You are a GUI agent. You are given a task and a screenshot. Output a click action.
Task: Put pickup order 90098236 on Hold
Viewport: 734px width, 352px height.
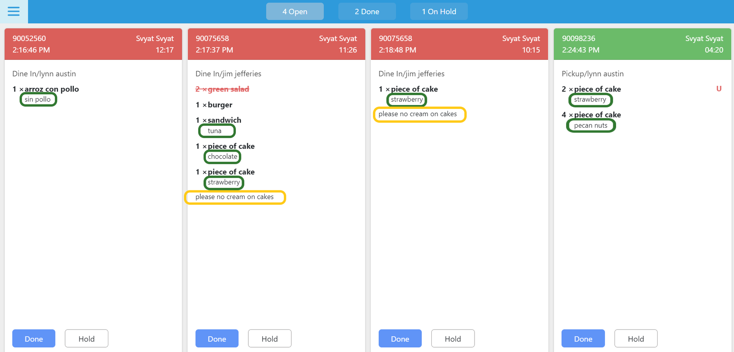tap(636, 338)
